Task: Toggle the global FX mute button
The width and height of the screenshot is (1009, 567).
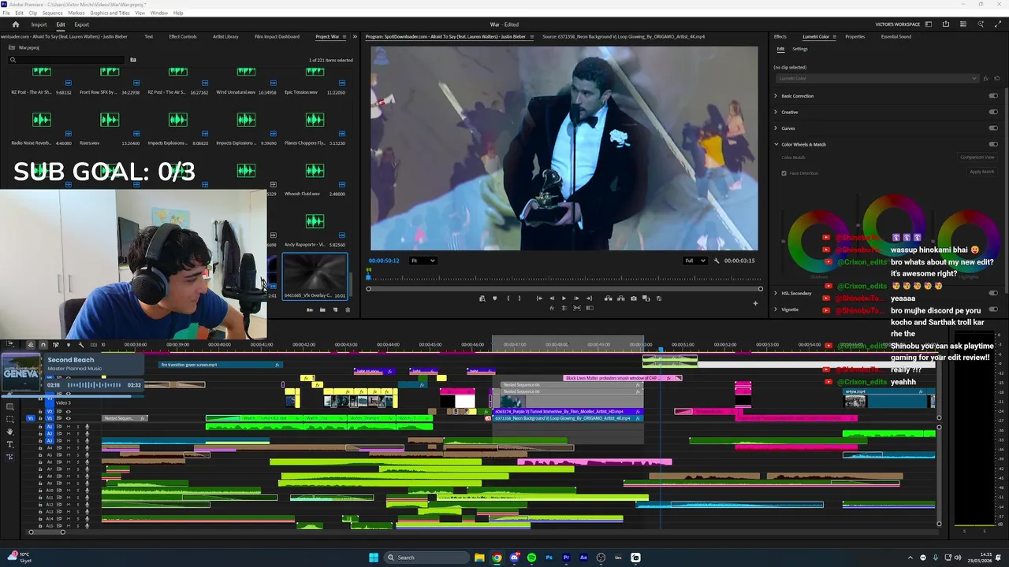Action: pyautogui.click(x=552, y=308)
